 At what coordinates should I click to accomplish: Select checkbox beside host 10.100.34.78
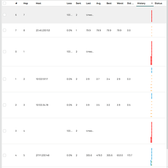(4, 105)
